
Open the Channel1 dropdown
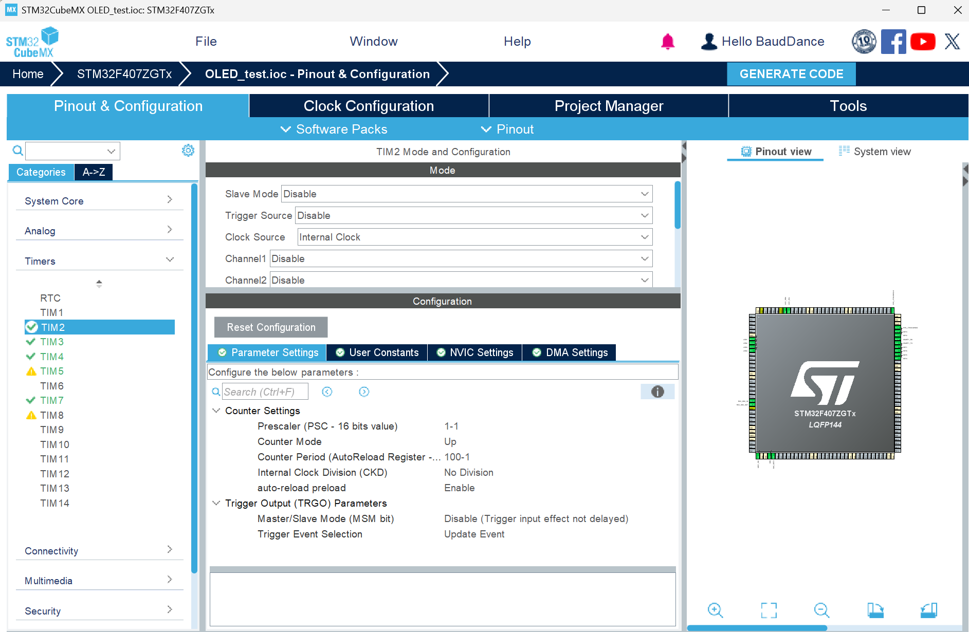(461, 258)
